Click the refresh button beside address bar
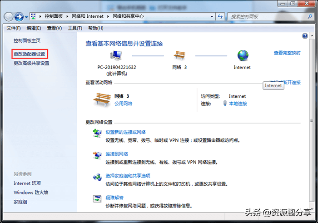The height and width of the screenshot is (223, 318). pyautogui.click(x=220, y=16)
